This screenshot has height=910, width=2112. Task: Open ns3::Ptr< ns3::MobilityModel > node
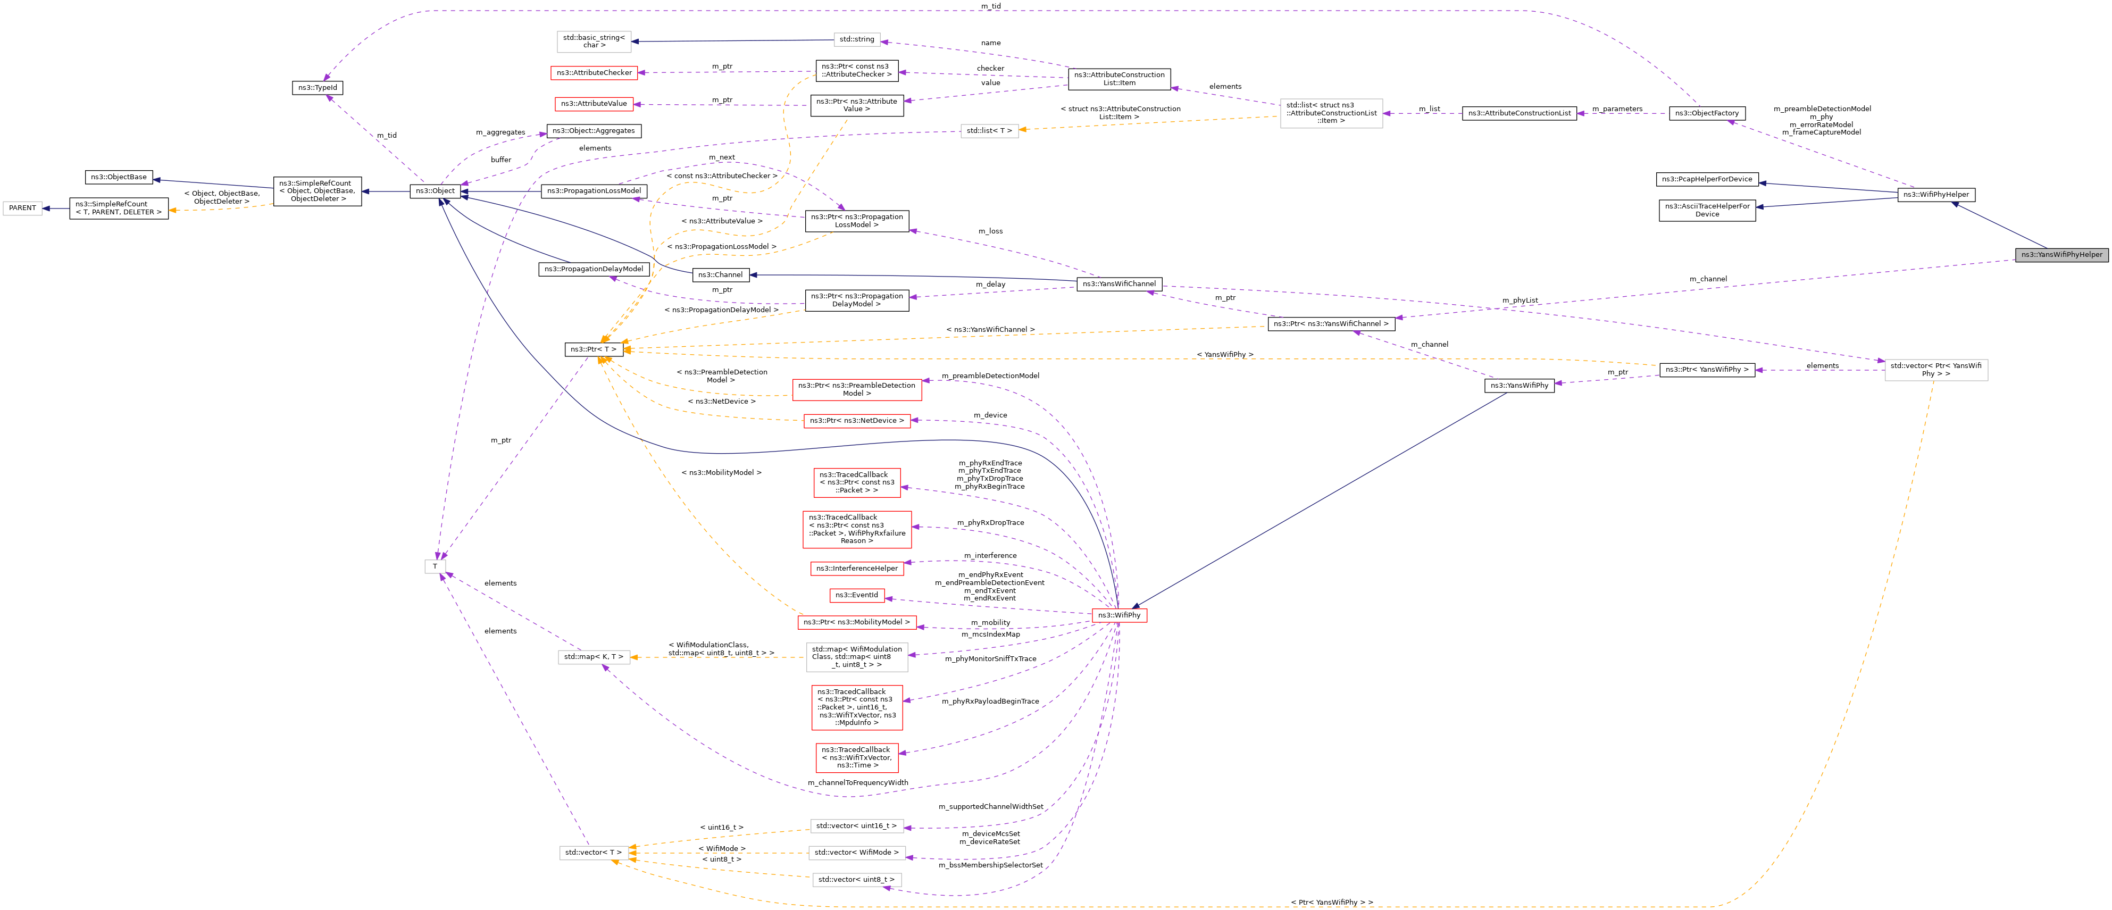tap(857, 623)
